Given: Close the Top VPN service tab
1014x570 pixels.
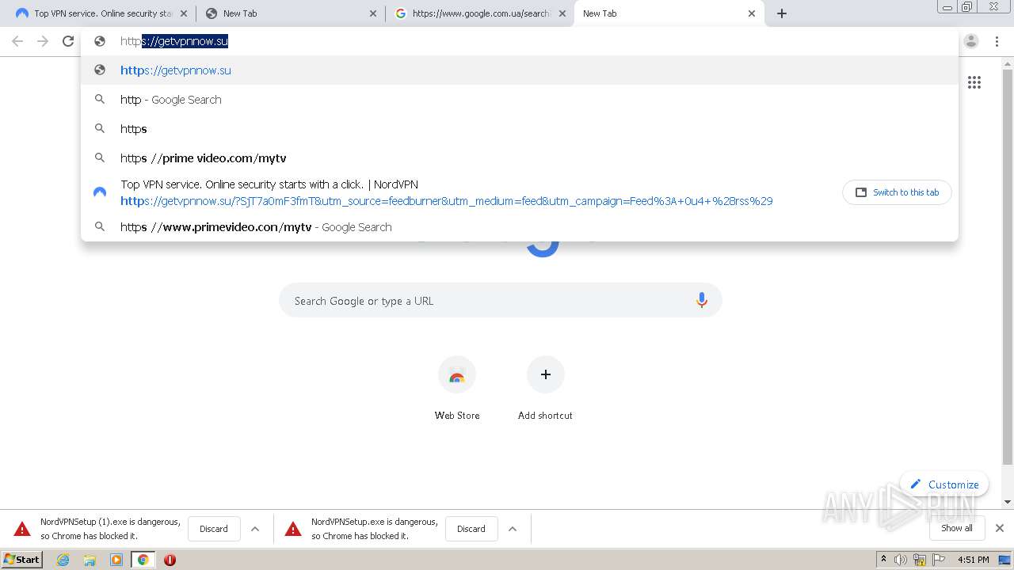Looking at the screenshot, I should (183, 13).
